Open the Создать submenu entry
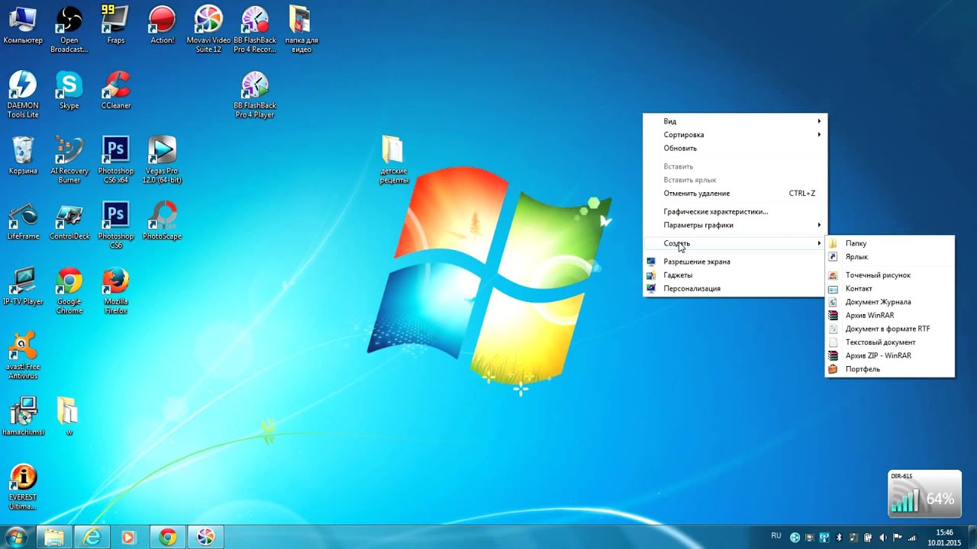The width and height of the screenshot is (977, 549). coord(735,243)
